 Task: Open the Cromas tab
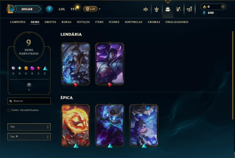(x=154, y=22)
